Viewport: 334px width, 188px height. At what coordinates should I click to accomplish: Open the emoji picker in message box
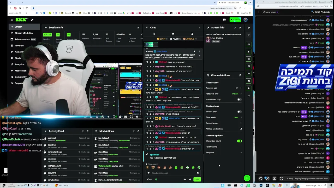[x=198, y=173]
